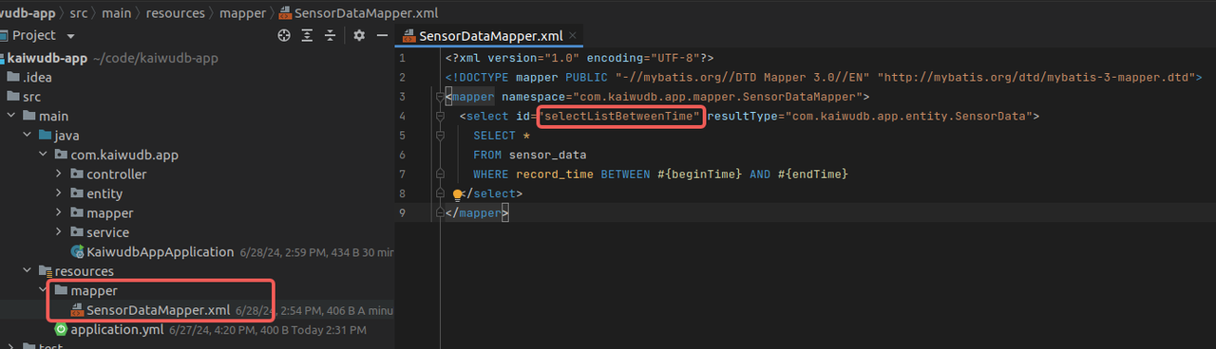The image size is (1216, 349).
Task: Expand the entity package
Action: click(60, 193)
